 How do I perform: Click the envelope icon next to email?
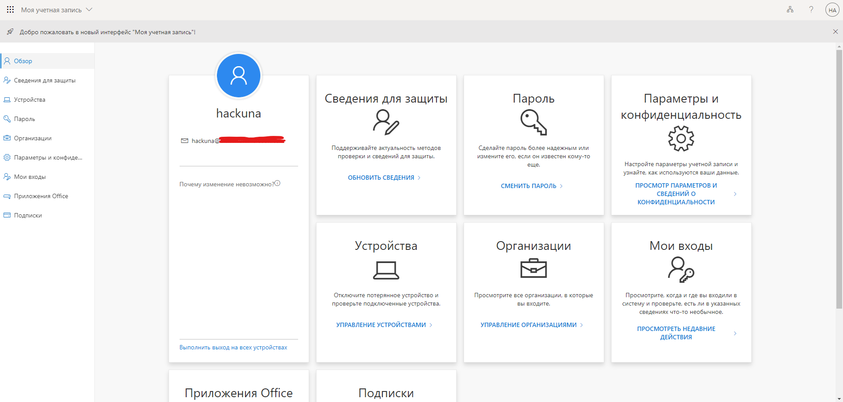point(184,141)
